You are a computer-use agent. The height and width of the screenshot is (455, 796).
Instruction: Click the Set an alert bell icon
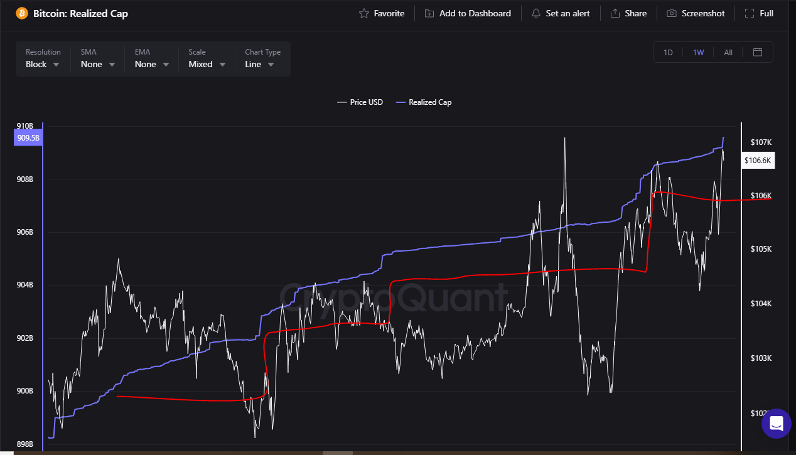click(535, 13)
